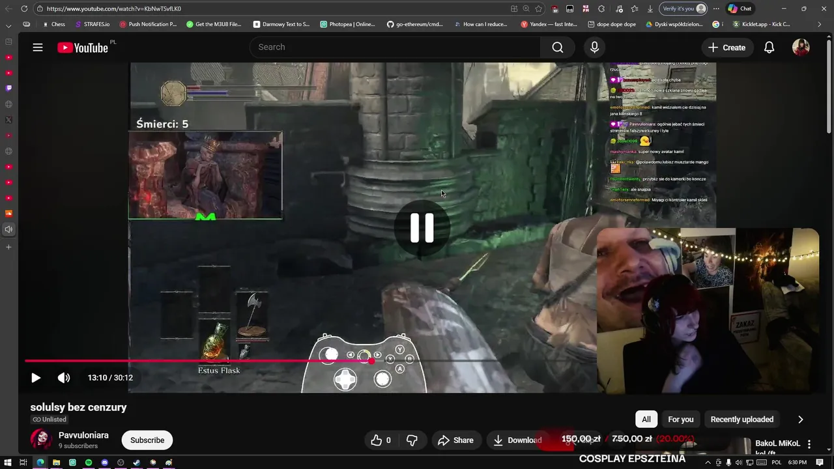Open the browser extensions puzzle icon
Screen dimensions: 834x469
(601, 8)
